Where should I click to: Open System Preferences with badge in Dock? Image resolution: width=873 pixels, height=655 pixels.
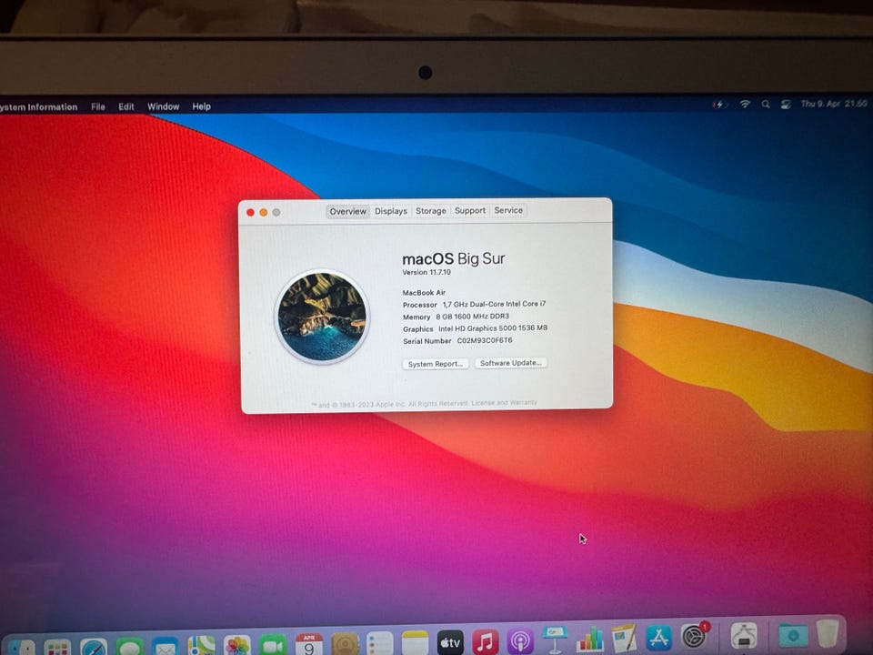click(x=694, y=636)
